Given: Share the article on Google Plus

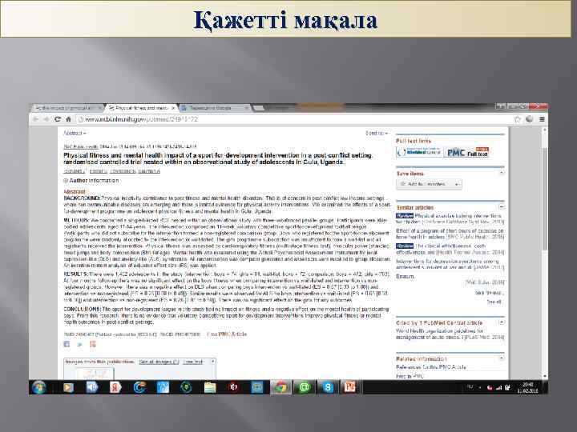Looking at the screenshot, I should [93, 344].
